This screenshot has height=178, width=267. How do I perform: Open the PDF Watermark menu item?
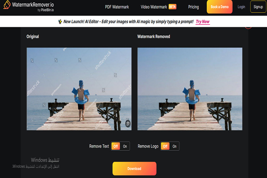[x=117, y=7]
